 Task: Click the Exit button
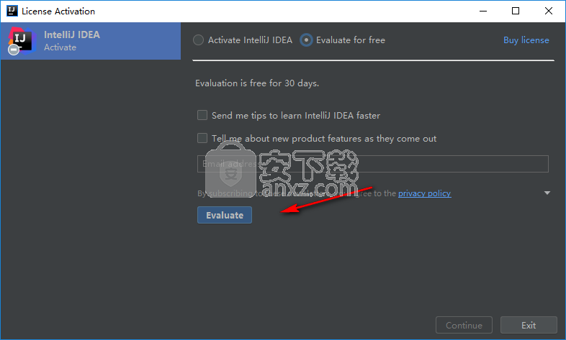pyautogui.click(x=529, y=325)
